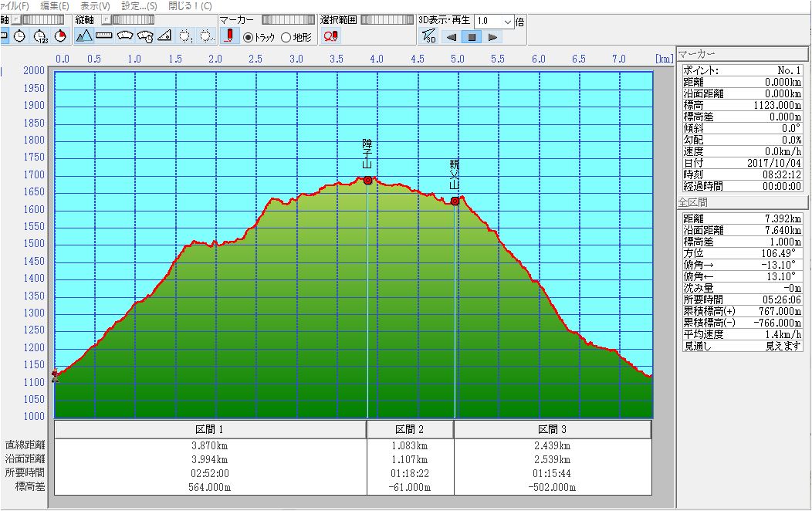Toggle the small box beside 縦軸 label

(106, 19)
